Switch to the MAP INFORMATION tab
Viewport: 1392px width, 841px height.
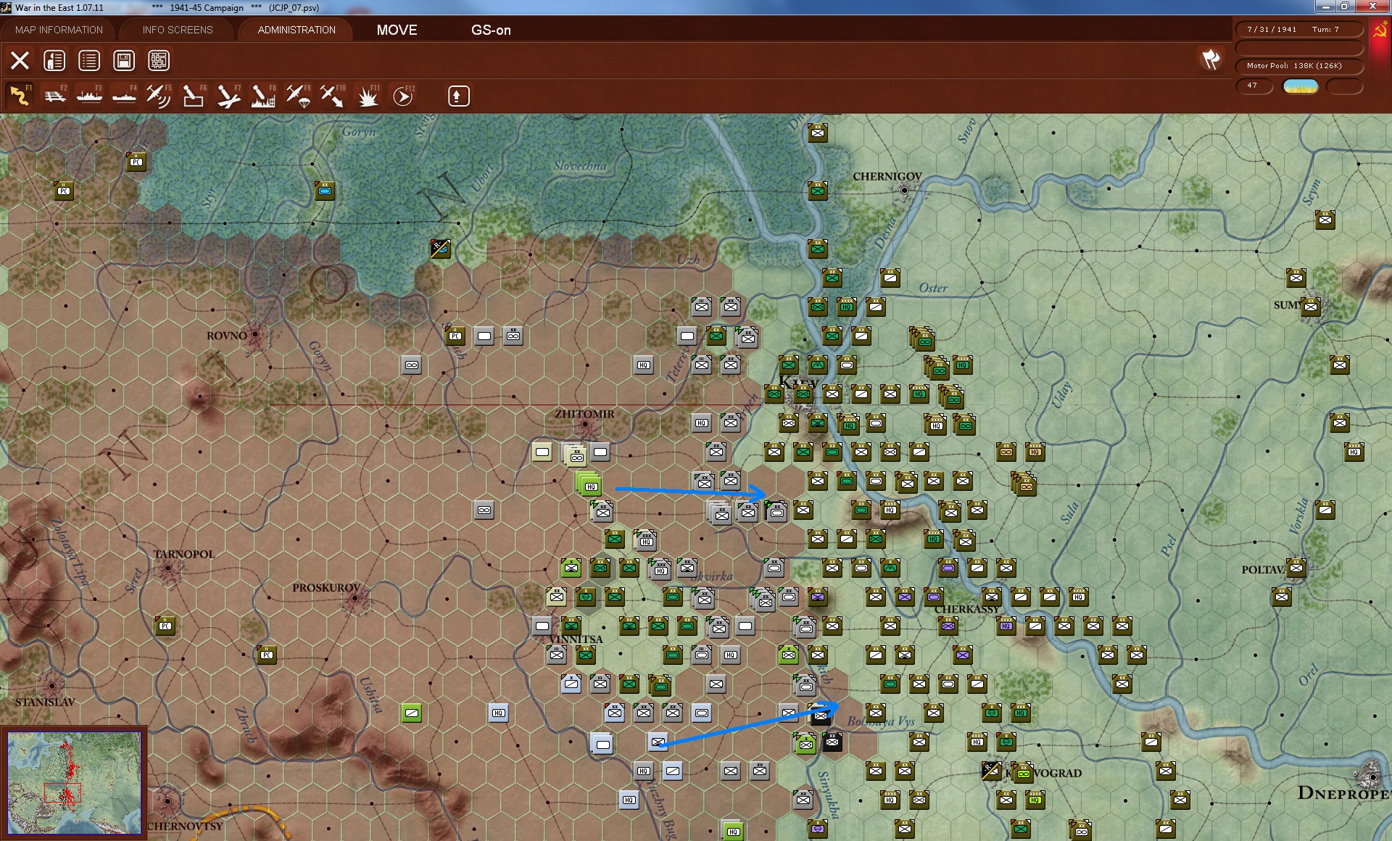(59, 30)
